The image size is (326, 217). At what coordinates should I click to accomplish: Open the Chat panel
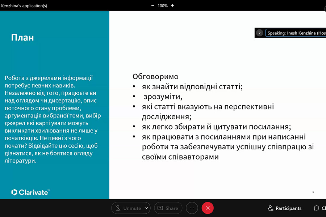tap(319, 208)
